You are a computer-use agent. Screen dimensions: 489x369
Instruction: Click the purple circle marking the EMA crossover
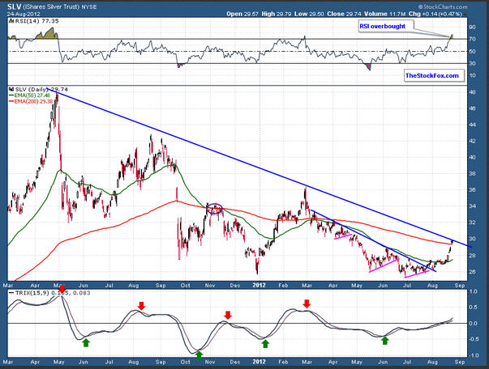(214, 210)
